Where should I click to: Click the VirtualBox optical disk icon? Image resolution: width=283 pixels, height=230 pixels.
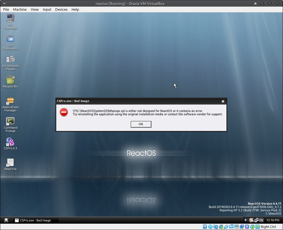tap(210, 227)
